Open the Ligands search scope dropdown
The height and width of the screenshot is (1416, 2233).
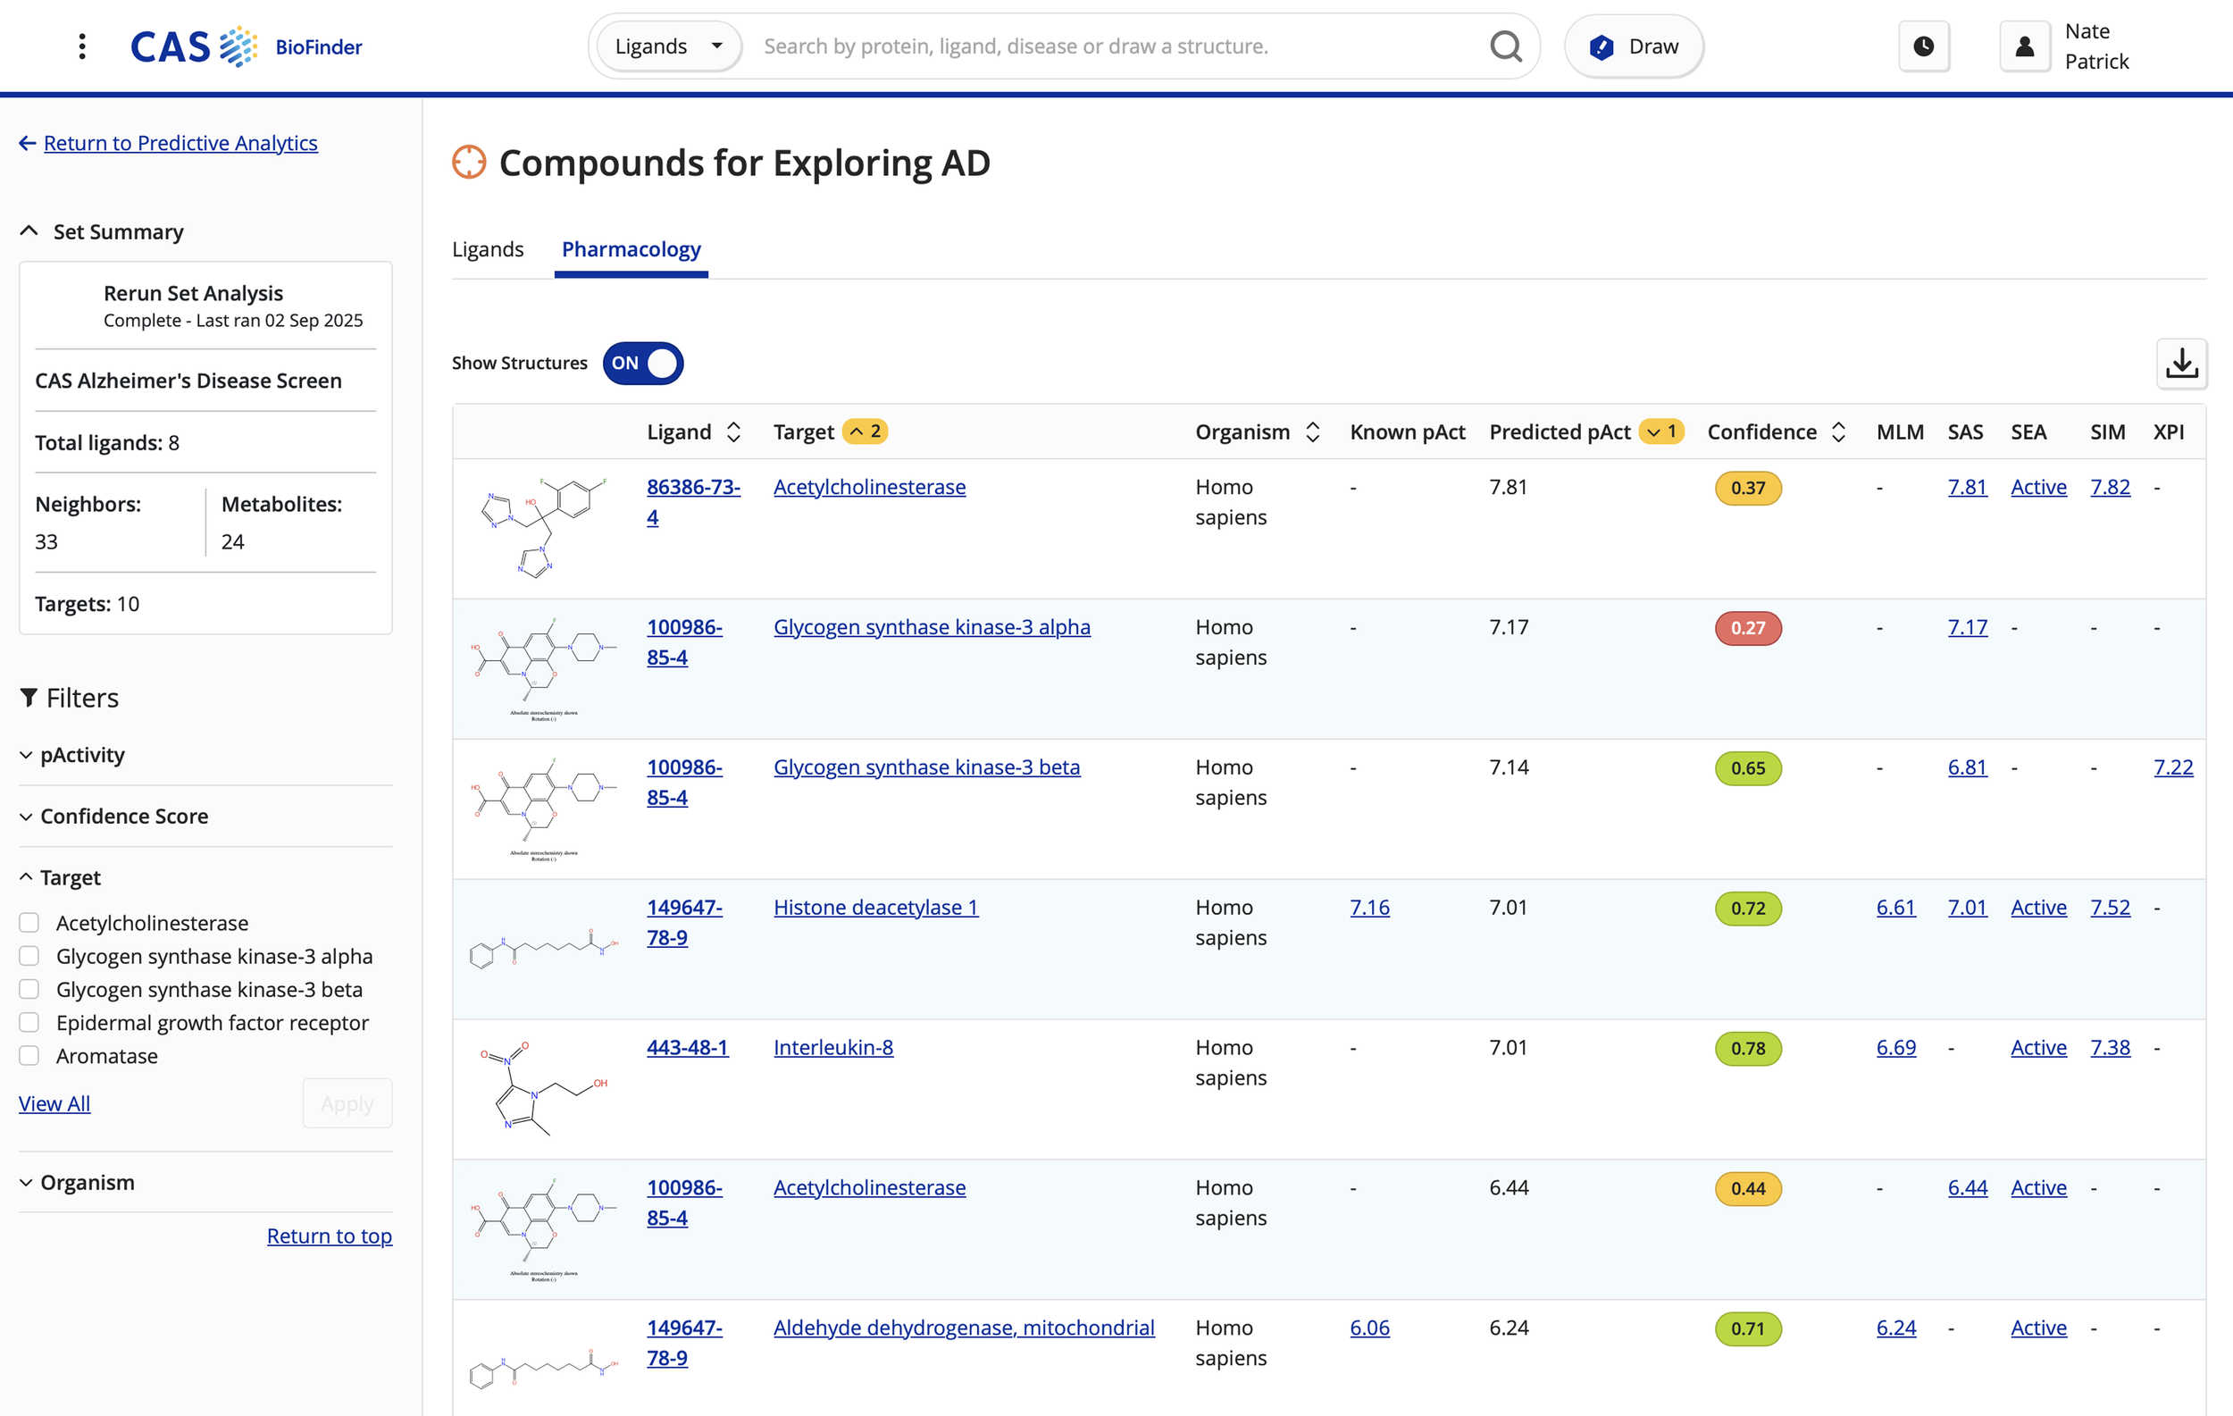pyautogui.click(x=665, y=45)
